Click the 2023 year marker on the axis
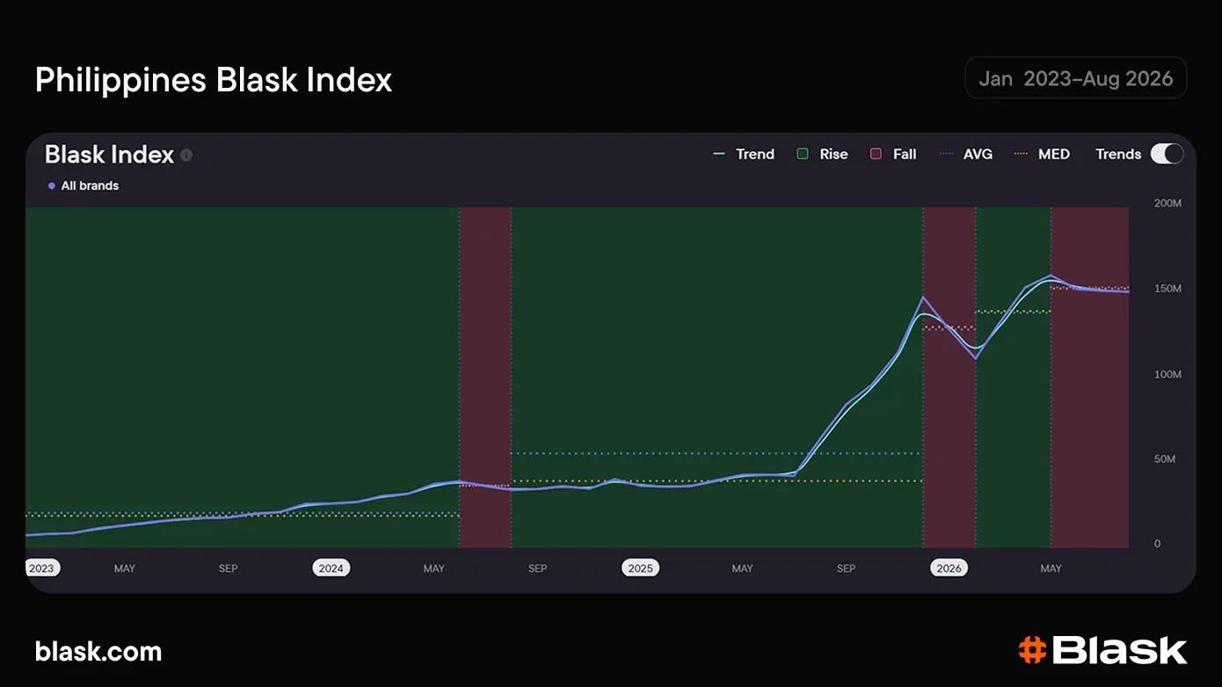1222x687 pixels. coord(41,568)
